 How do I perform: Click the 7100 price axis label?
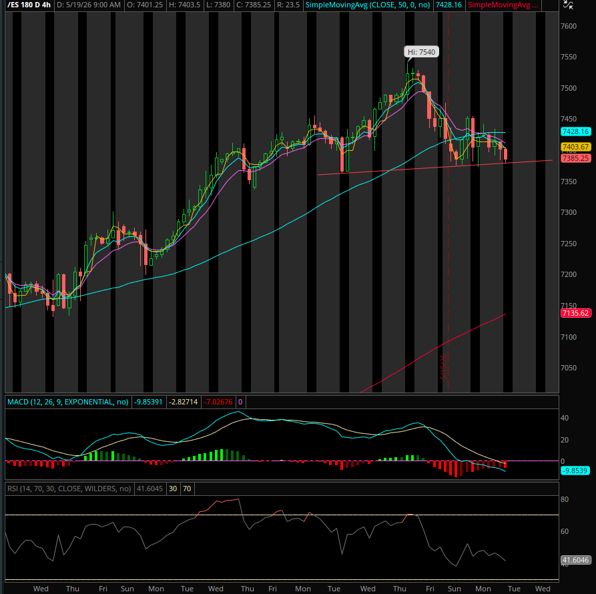(x=569, y=337)
